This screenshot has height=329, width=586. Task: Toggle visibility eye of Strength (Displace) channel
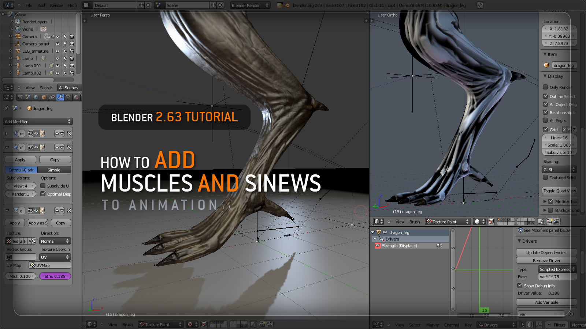(378, 246)
